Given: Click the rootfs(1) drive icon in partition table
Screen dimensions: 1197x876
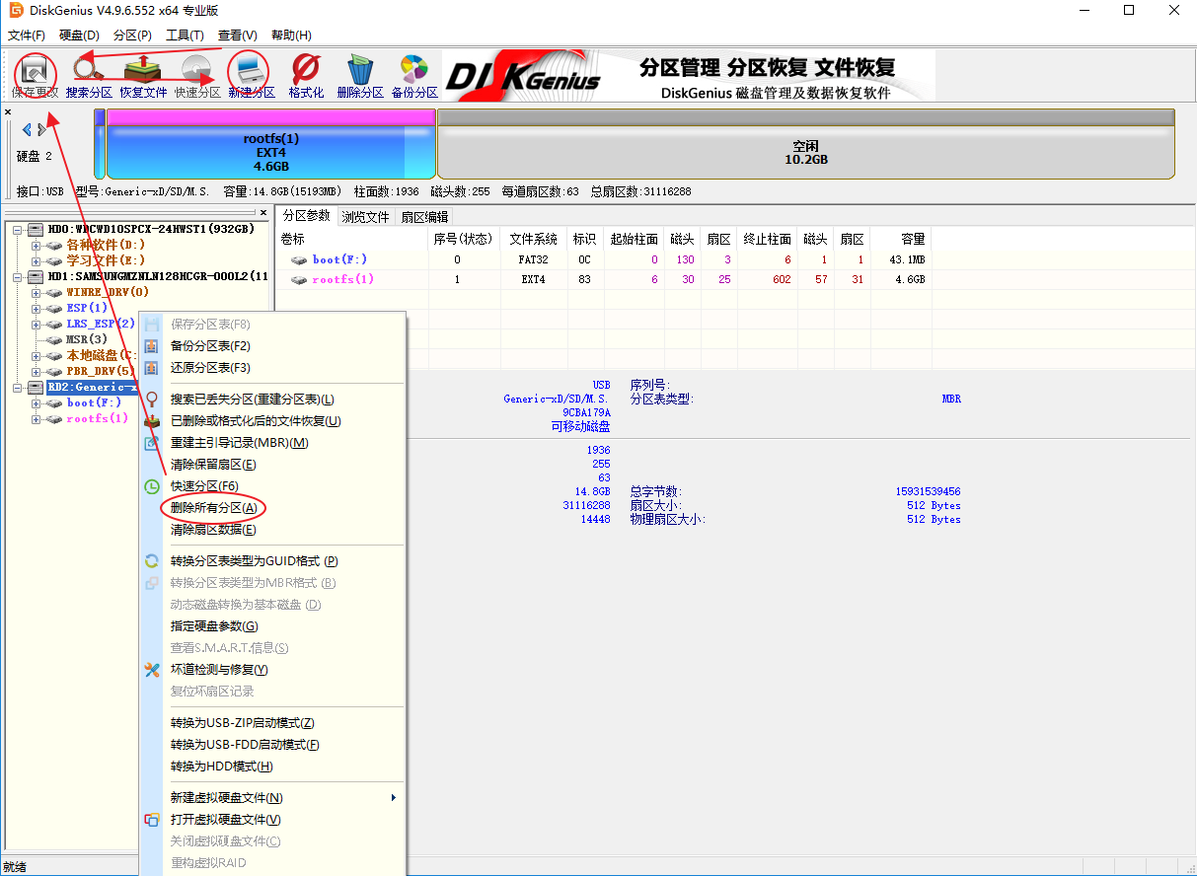Looking at the screenshot, I should coord(299,280).
